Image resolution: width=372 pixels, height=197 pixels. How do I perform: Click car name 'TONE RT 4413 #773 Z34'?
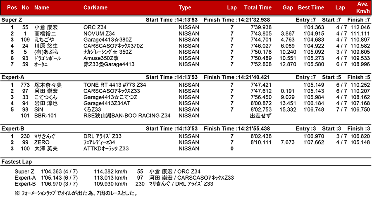(115, 85)
